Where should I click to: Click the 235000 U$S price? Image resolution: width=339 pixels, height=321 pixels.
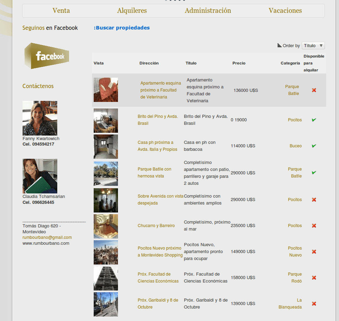coord(243,226)
